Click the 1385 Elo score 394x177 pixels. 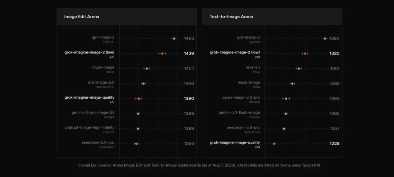tap(189, 144)
